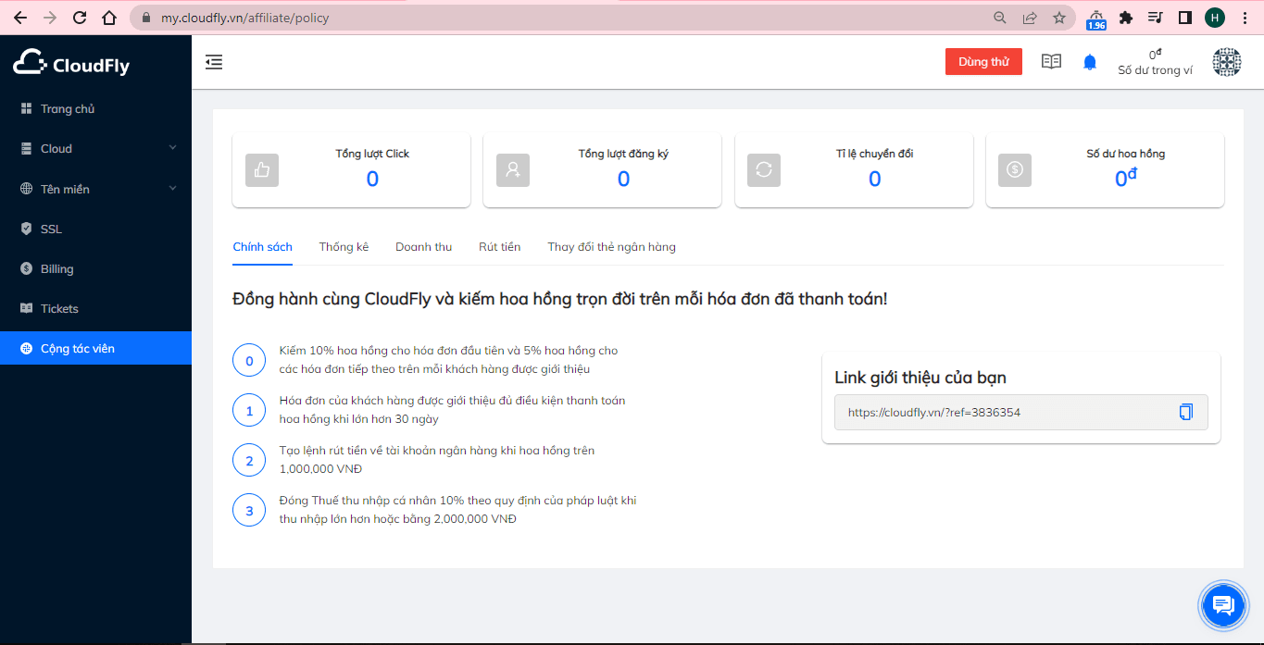Screen dimensions: 1264x645
Task: Reload the page in browser
Action: pyautogui.click(x=80, y=18)
